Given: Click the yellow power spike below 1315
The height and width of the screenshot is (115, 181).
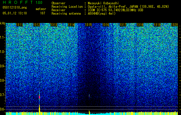Looking at the screenshot, I should click(x=89, y=112).
